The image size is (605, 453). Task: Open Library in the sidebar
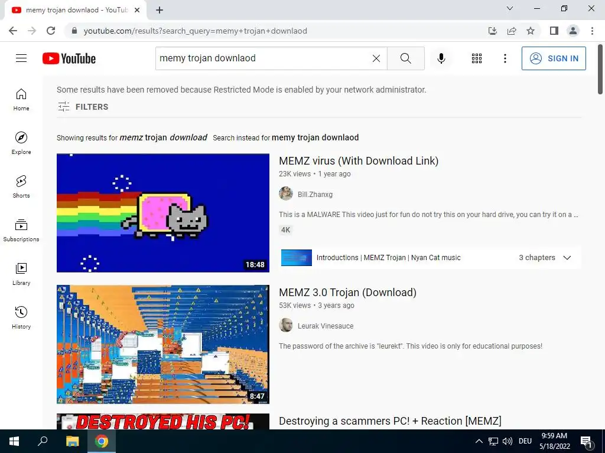tap(21, 274)
